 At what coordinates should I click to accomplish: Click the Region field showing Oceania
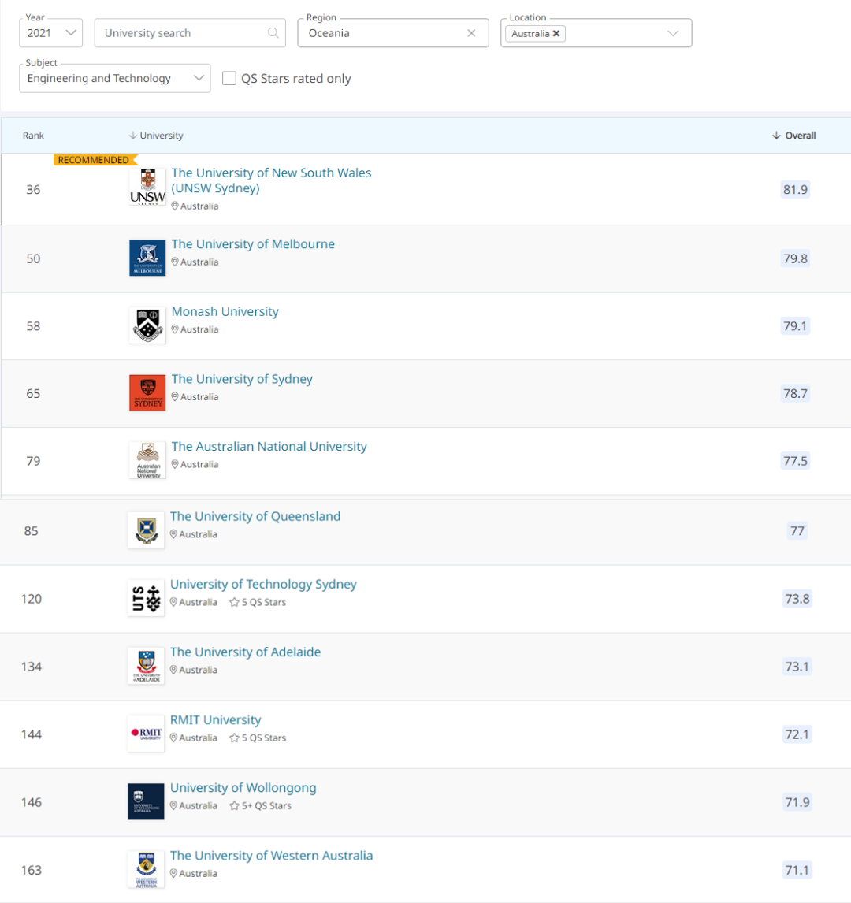(393, 33)
